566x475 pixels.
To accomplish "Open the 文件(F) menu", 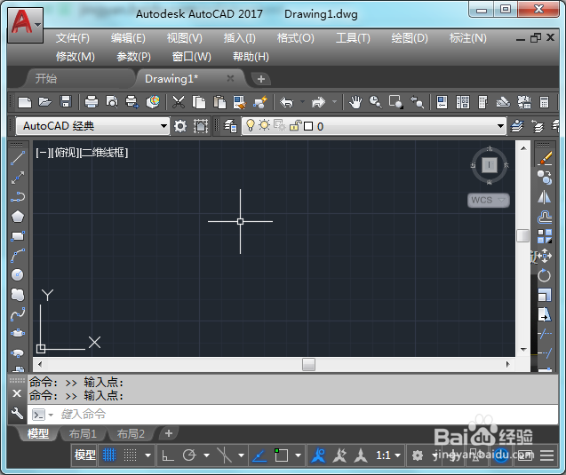I will (x=73, y=38).
